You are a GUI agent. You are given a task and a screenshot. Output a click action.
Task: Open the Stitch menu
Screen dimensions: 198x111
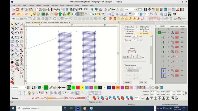click(62, 5)
